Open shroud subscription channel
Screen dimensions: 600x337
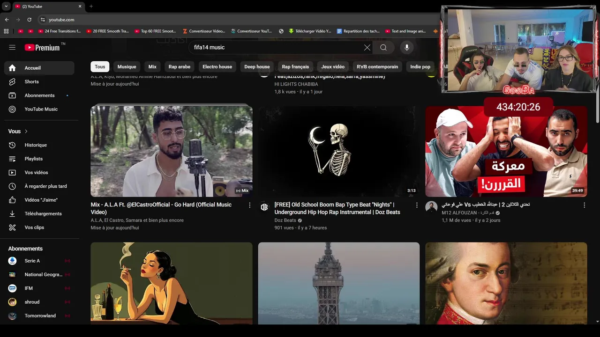[x=39, y=302]
